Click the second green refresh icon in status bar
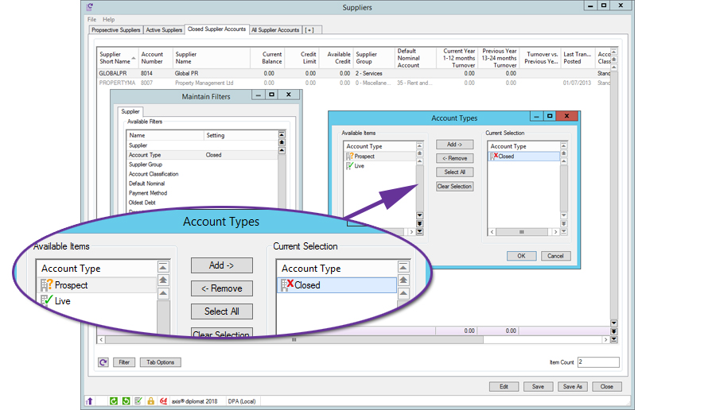The width and height of the screenshot is (716, 410). (126, 401)
